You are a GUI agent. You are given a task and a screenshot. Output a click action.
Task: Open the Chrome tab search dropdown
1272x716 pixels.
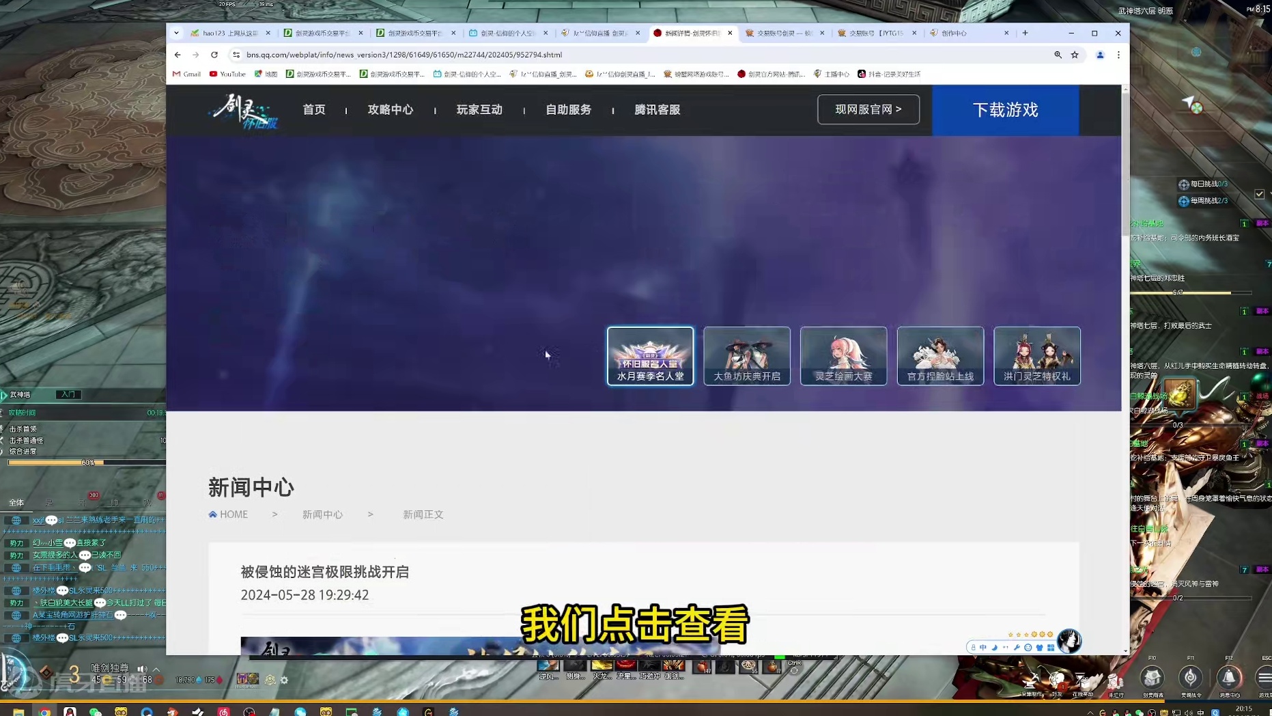coord(176,33)
